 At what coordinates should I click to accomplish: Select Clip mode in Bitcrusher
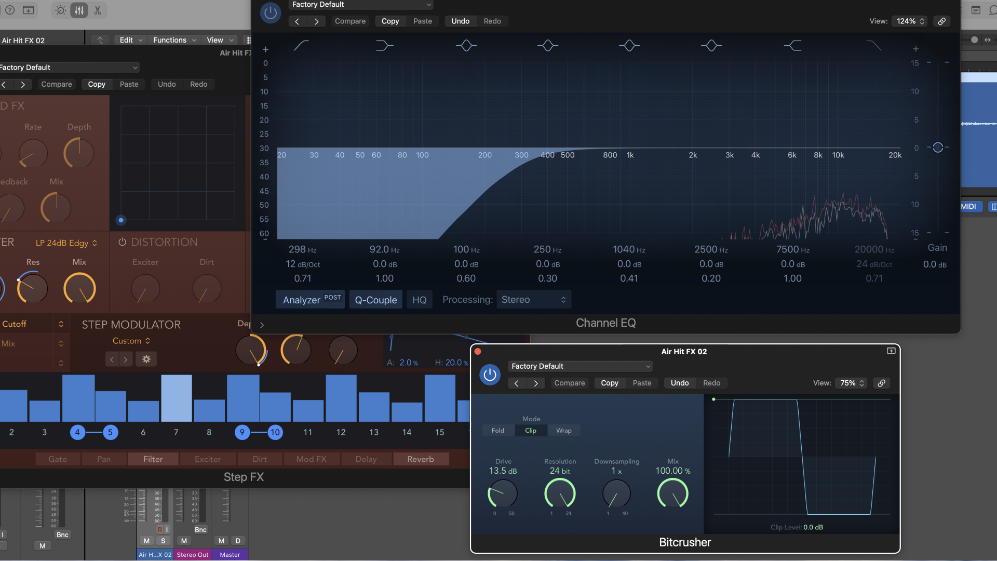(x=530, y=430)
